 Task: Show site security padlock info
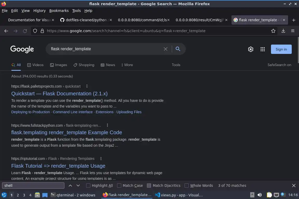pyautogui.click(x=42, y=31)
